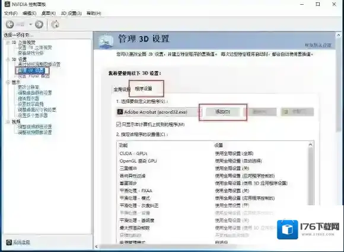Click the page scroll-up arrow at top right
The image size is (344, 252).
(x=339, y=35)
